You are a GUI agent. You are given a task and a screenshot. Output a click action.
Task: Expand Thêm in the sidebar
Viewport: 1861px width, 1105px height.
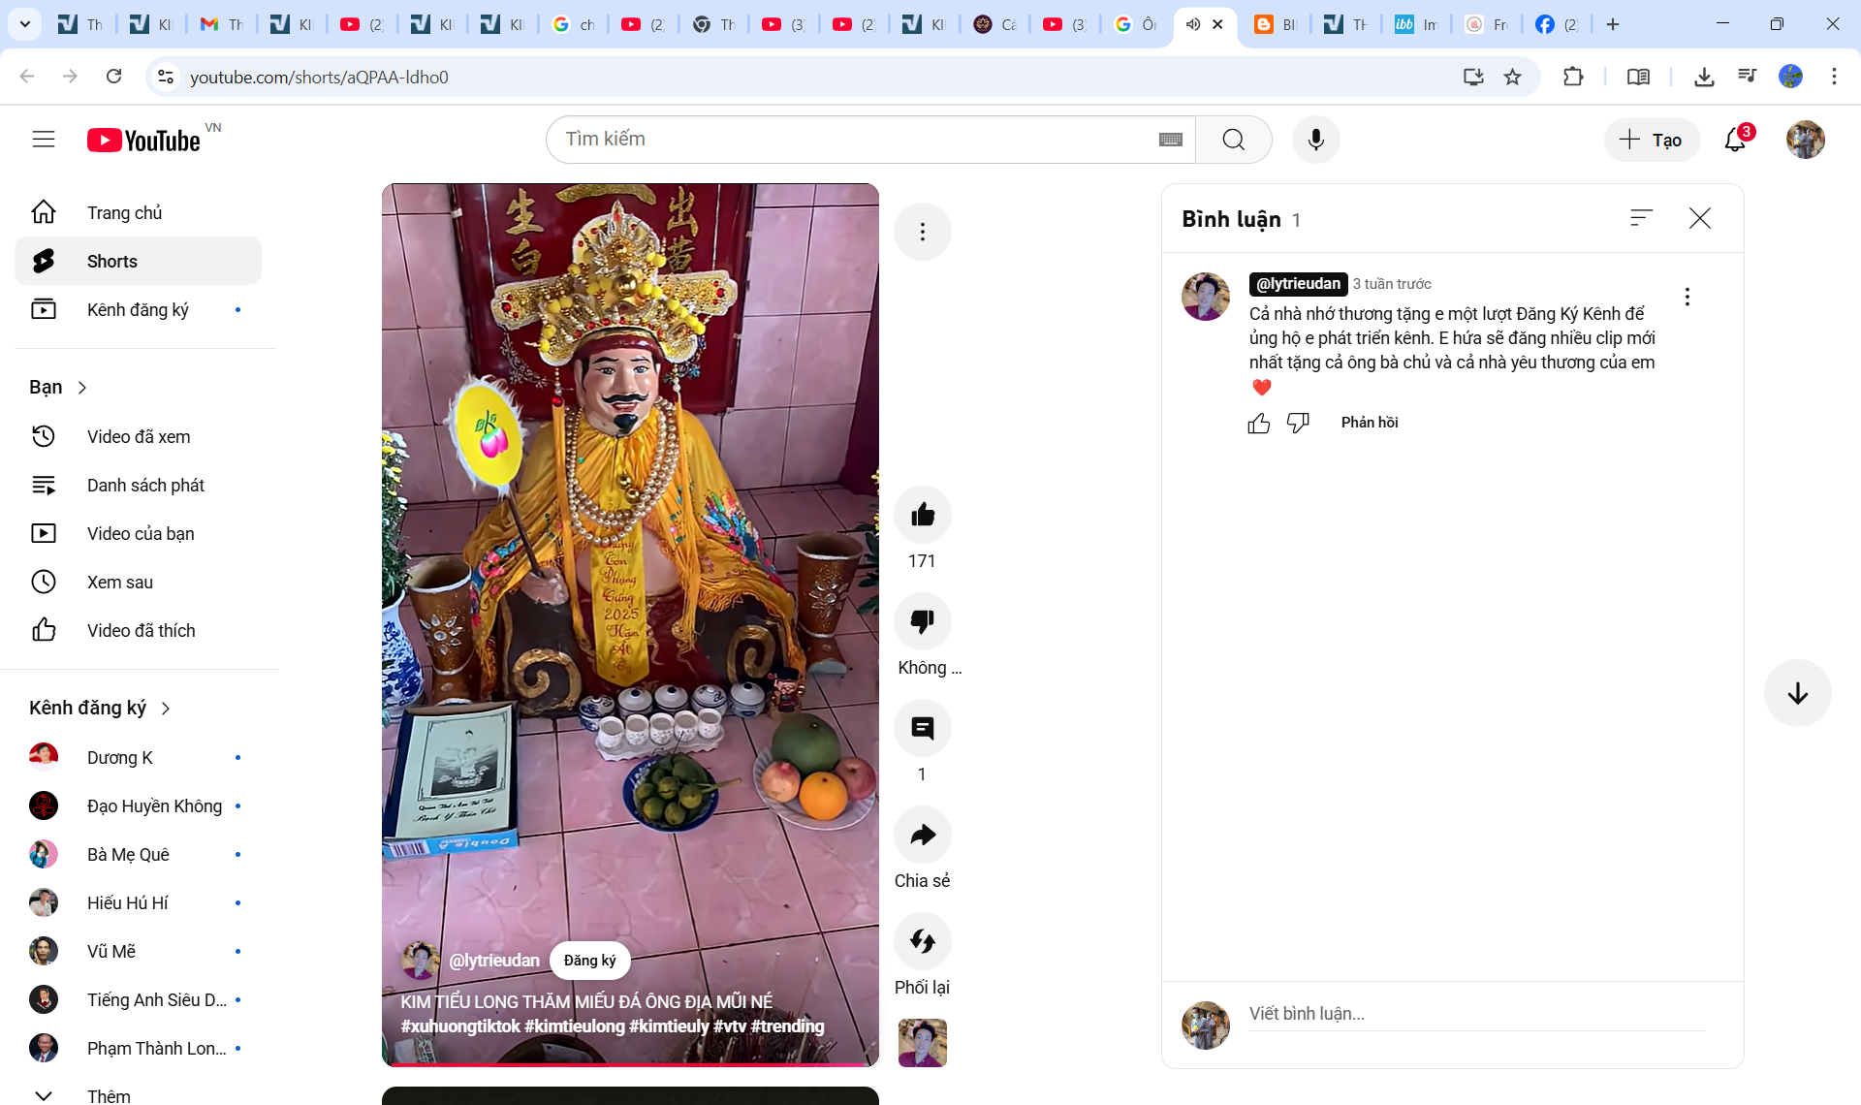pos(108,1095)
